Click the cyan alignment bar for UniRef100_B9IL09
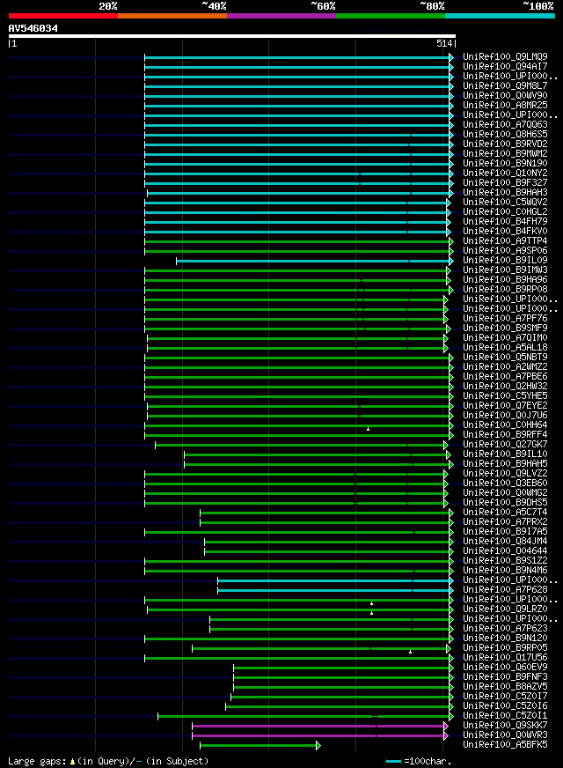This screenshot has height=768, width=563. tap(315, 261)
